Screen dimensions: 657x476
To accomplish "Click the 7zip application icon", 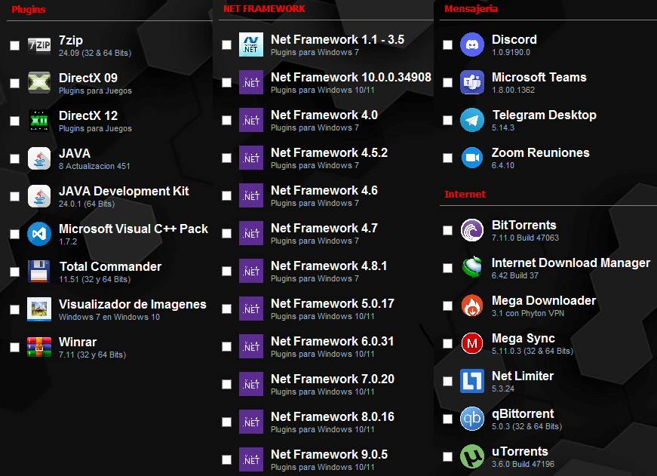I will click(x=39, y=45).
